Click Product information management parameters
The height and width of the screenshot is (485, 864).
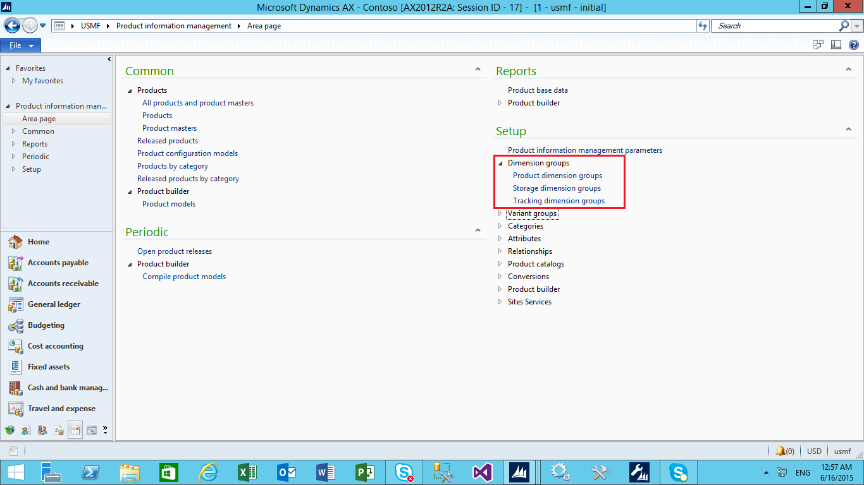click(585, 150)
